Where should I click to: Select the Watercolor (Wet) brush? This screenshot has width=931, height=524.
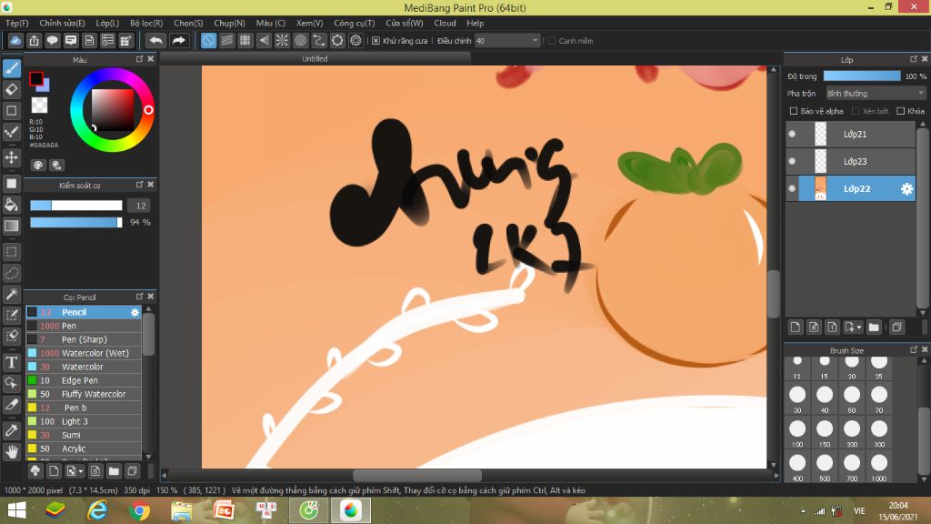click(84, 353)
